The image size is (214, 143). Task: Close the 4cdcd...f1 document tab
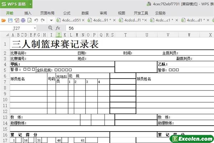tap(146, 20)
